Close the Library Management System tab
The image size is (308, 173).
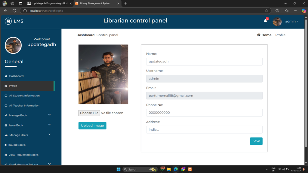coord(118,3)
